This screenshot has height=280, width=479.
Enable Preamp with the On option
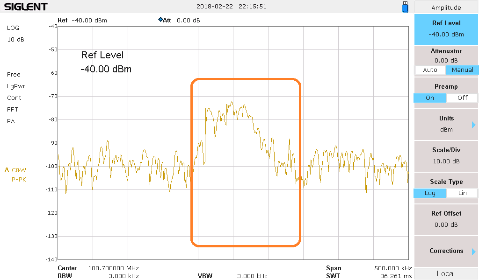pos(430,98)
